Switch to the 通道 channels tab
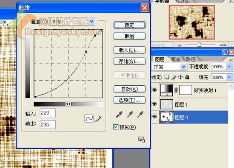Viewport: 234px width, 168px height. (x=175, y=59)
